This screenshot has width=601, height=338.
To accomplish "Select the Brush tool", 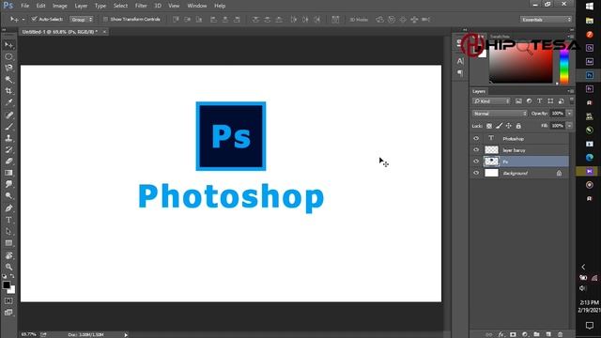I will coord(8,127).
